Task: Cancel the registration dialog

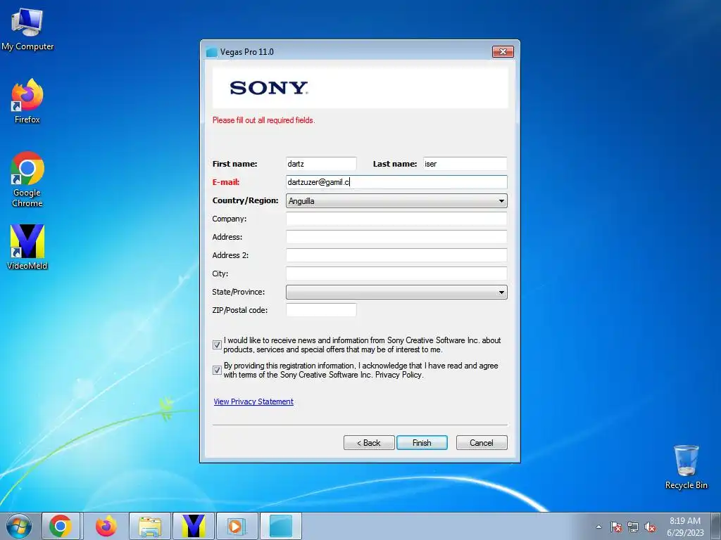Action: 482,443
